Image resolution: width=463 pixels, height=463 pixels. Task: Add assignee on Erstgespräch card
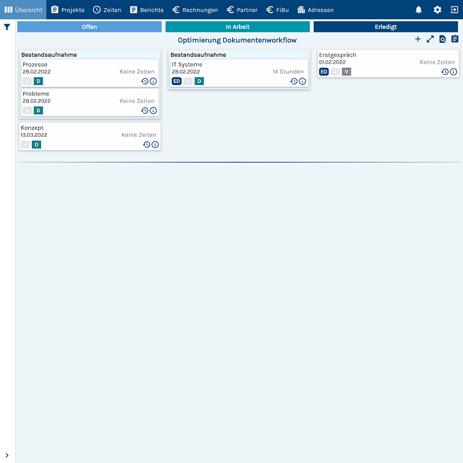pos(335,72)
